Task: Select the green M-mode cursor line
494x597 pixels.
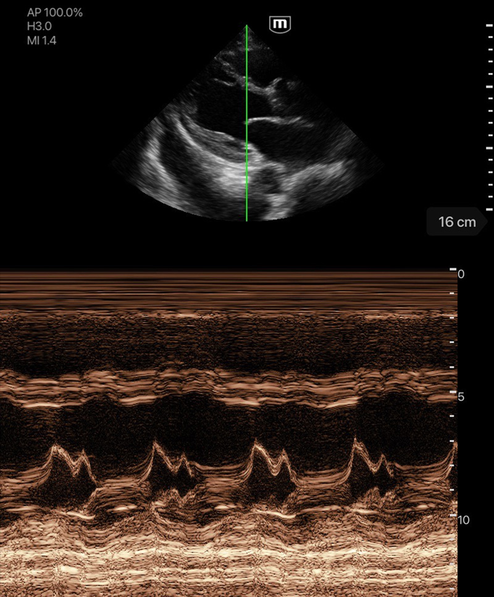Action: 246,123
